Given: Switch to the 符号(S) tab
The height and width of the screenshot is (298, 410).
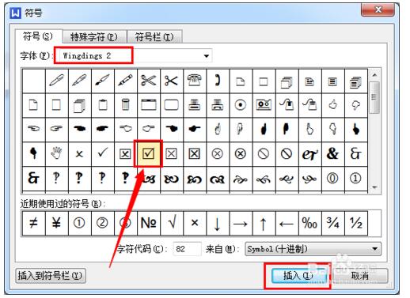Looking at the screenshot, I should (x=39, y=36).
